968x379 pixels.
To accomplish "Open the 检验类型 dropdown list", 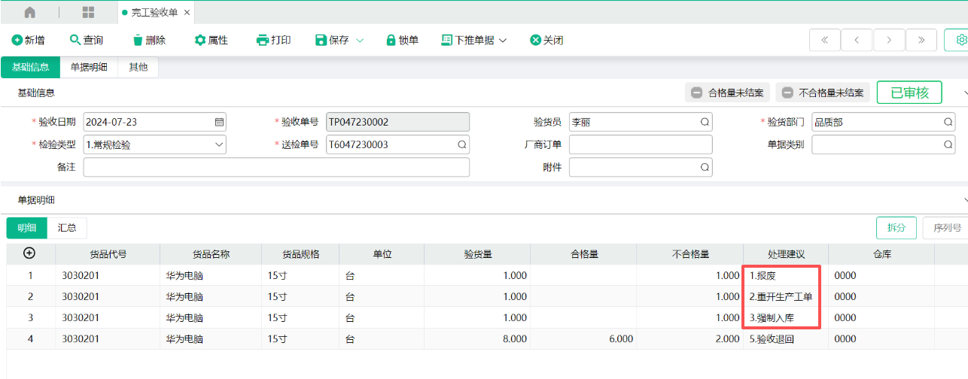I will click(219, 144).
